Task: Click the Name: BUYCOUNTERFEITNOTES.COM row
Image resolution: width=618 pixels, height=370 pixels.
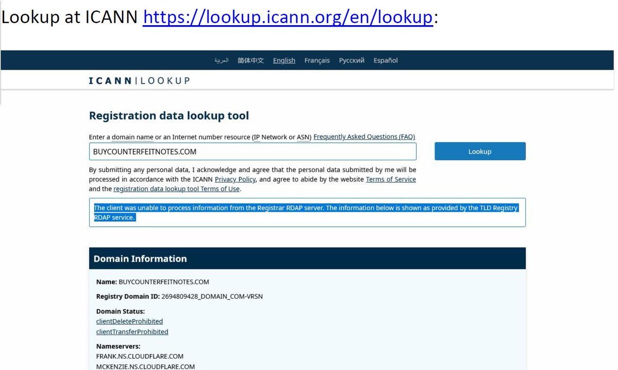Action: pos(153,282)
